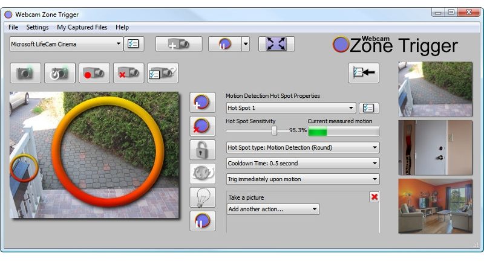Viewport: 484px width, 262px height.
Task: Add a new hot spot
Action: pos(202,102)
